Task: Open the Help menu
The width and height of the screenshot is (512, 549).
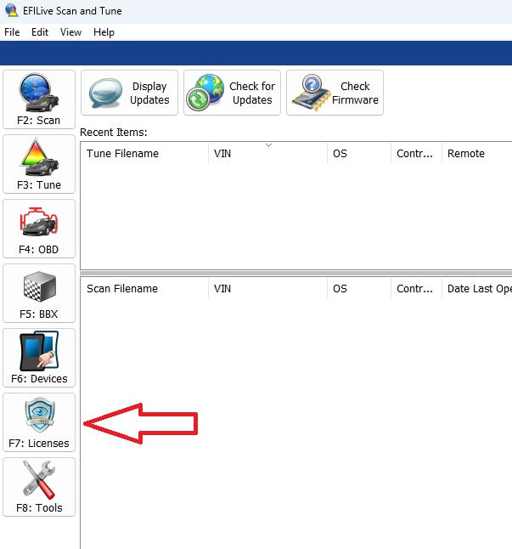Action: pyautogui.click(x=104, y=32)
